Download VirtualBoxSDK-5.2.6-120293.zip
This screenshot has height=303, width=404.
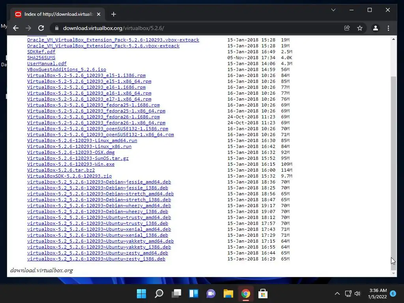coord(69,176)
